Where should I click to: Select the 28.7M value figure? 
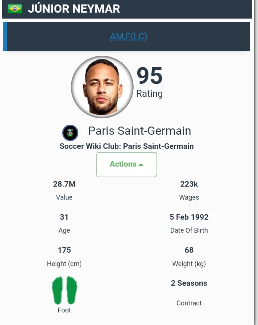(x=64, y=184)
